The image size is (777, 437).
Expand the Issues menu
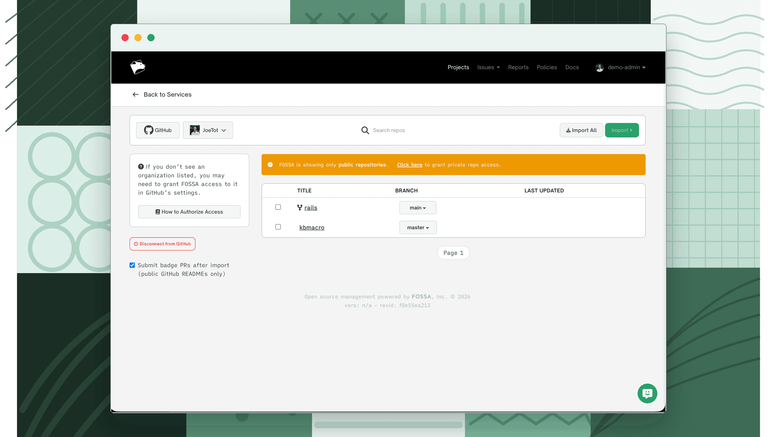point(488,67)
